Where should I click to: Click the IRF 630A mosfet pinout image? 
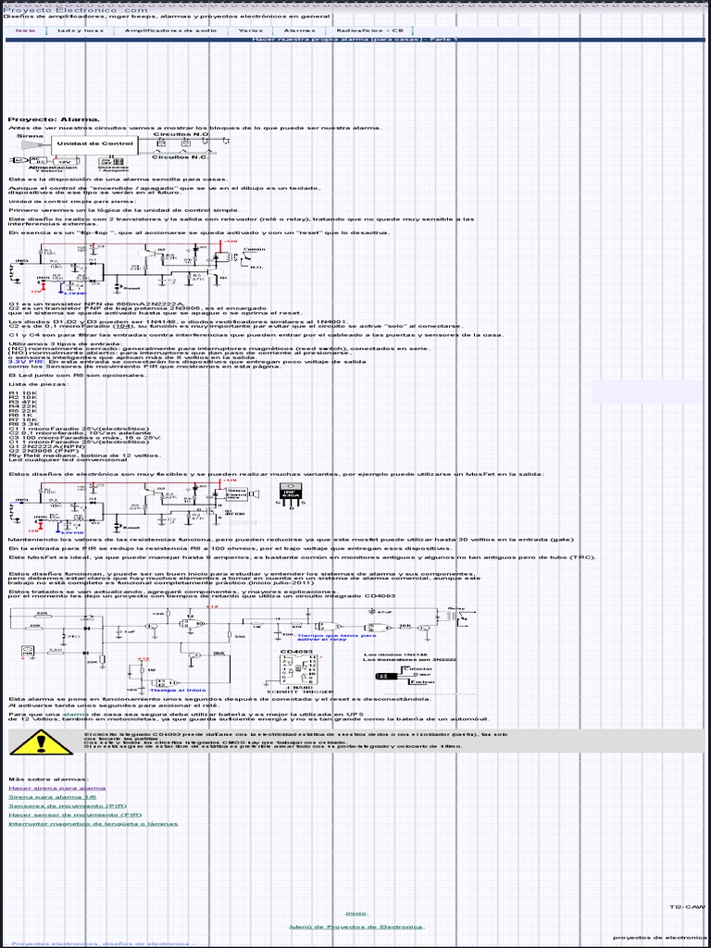pyautogui.click(x=292, y=496)
